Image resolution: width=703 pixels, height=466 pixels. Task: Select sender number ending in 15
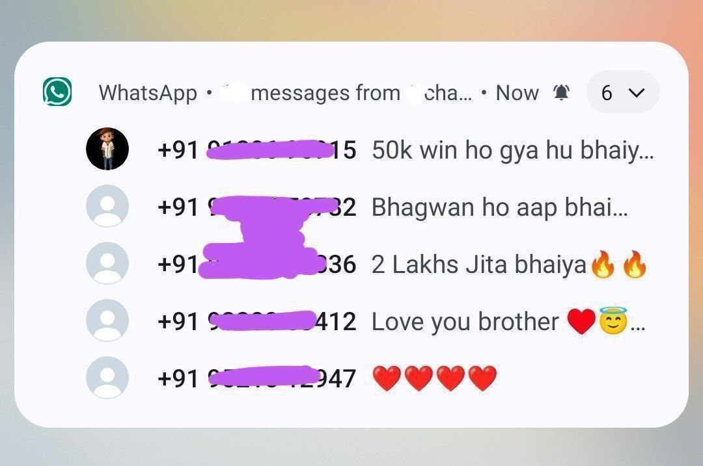(257, 150)
